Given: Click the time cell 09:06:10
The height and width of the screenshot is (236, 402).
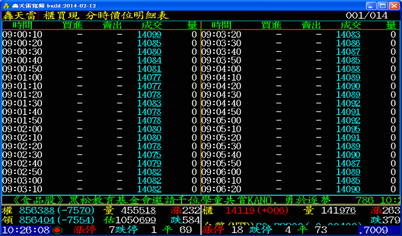Looking at the screenshot, I should 221,181.
